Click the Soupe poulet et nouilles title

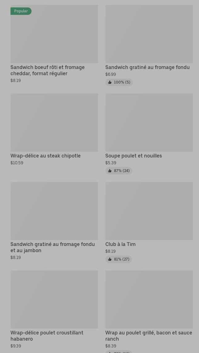point(133,156)
